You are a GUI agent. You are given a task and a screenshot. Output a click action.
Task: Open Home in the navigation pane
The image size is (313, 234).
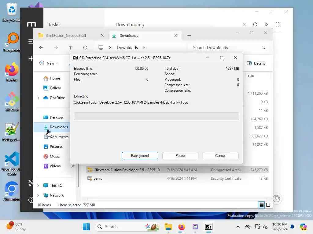[52, 78]
